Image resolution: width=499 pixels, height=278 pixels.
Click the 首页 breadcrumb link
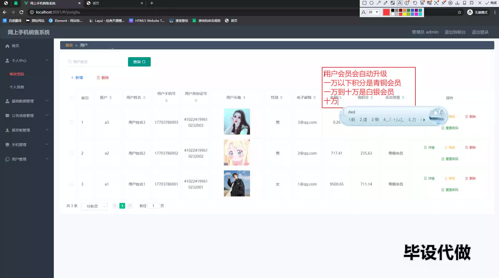(x=69, y=45)
